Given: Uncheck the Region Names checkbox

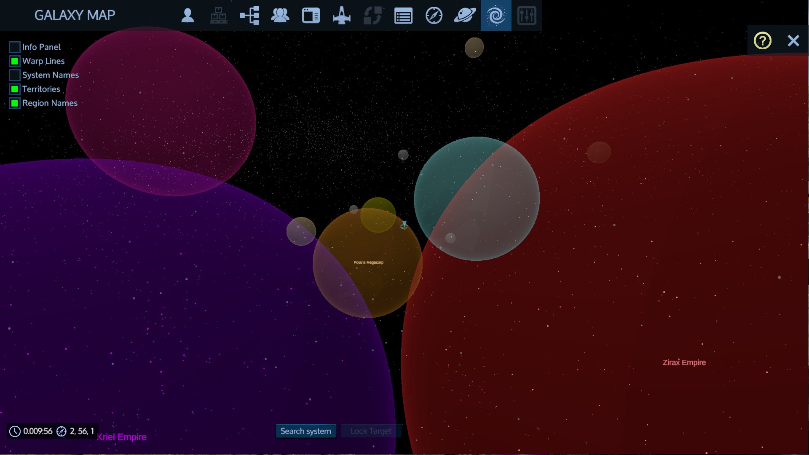Looking at the screenshot, I should 15,103.
